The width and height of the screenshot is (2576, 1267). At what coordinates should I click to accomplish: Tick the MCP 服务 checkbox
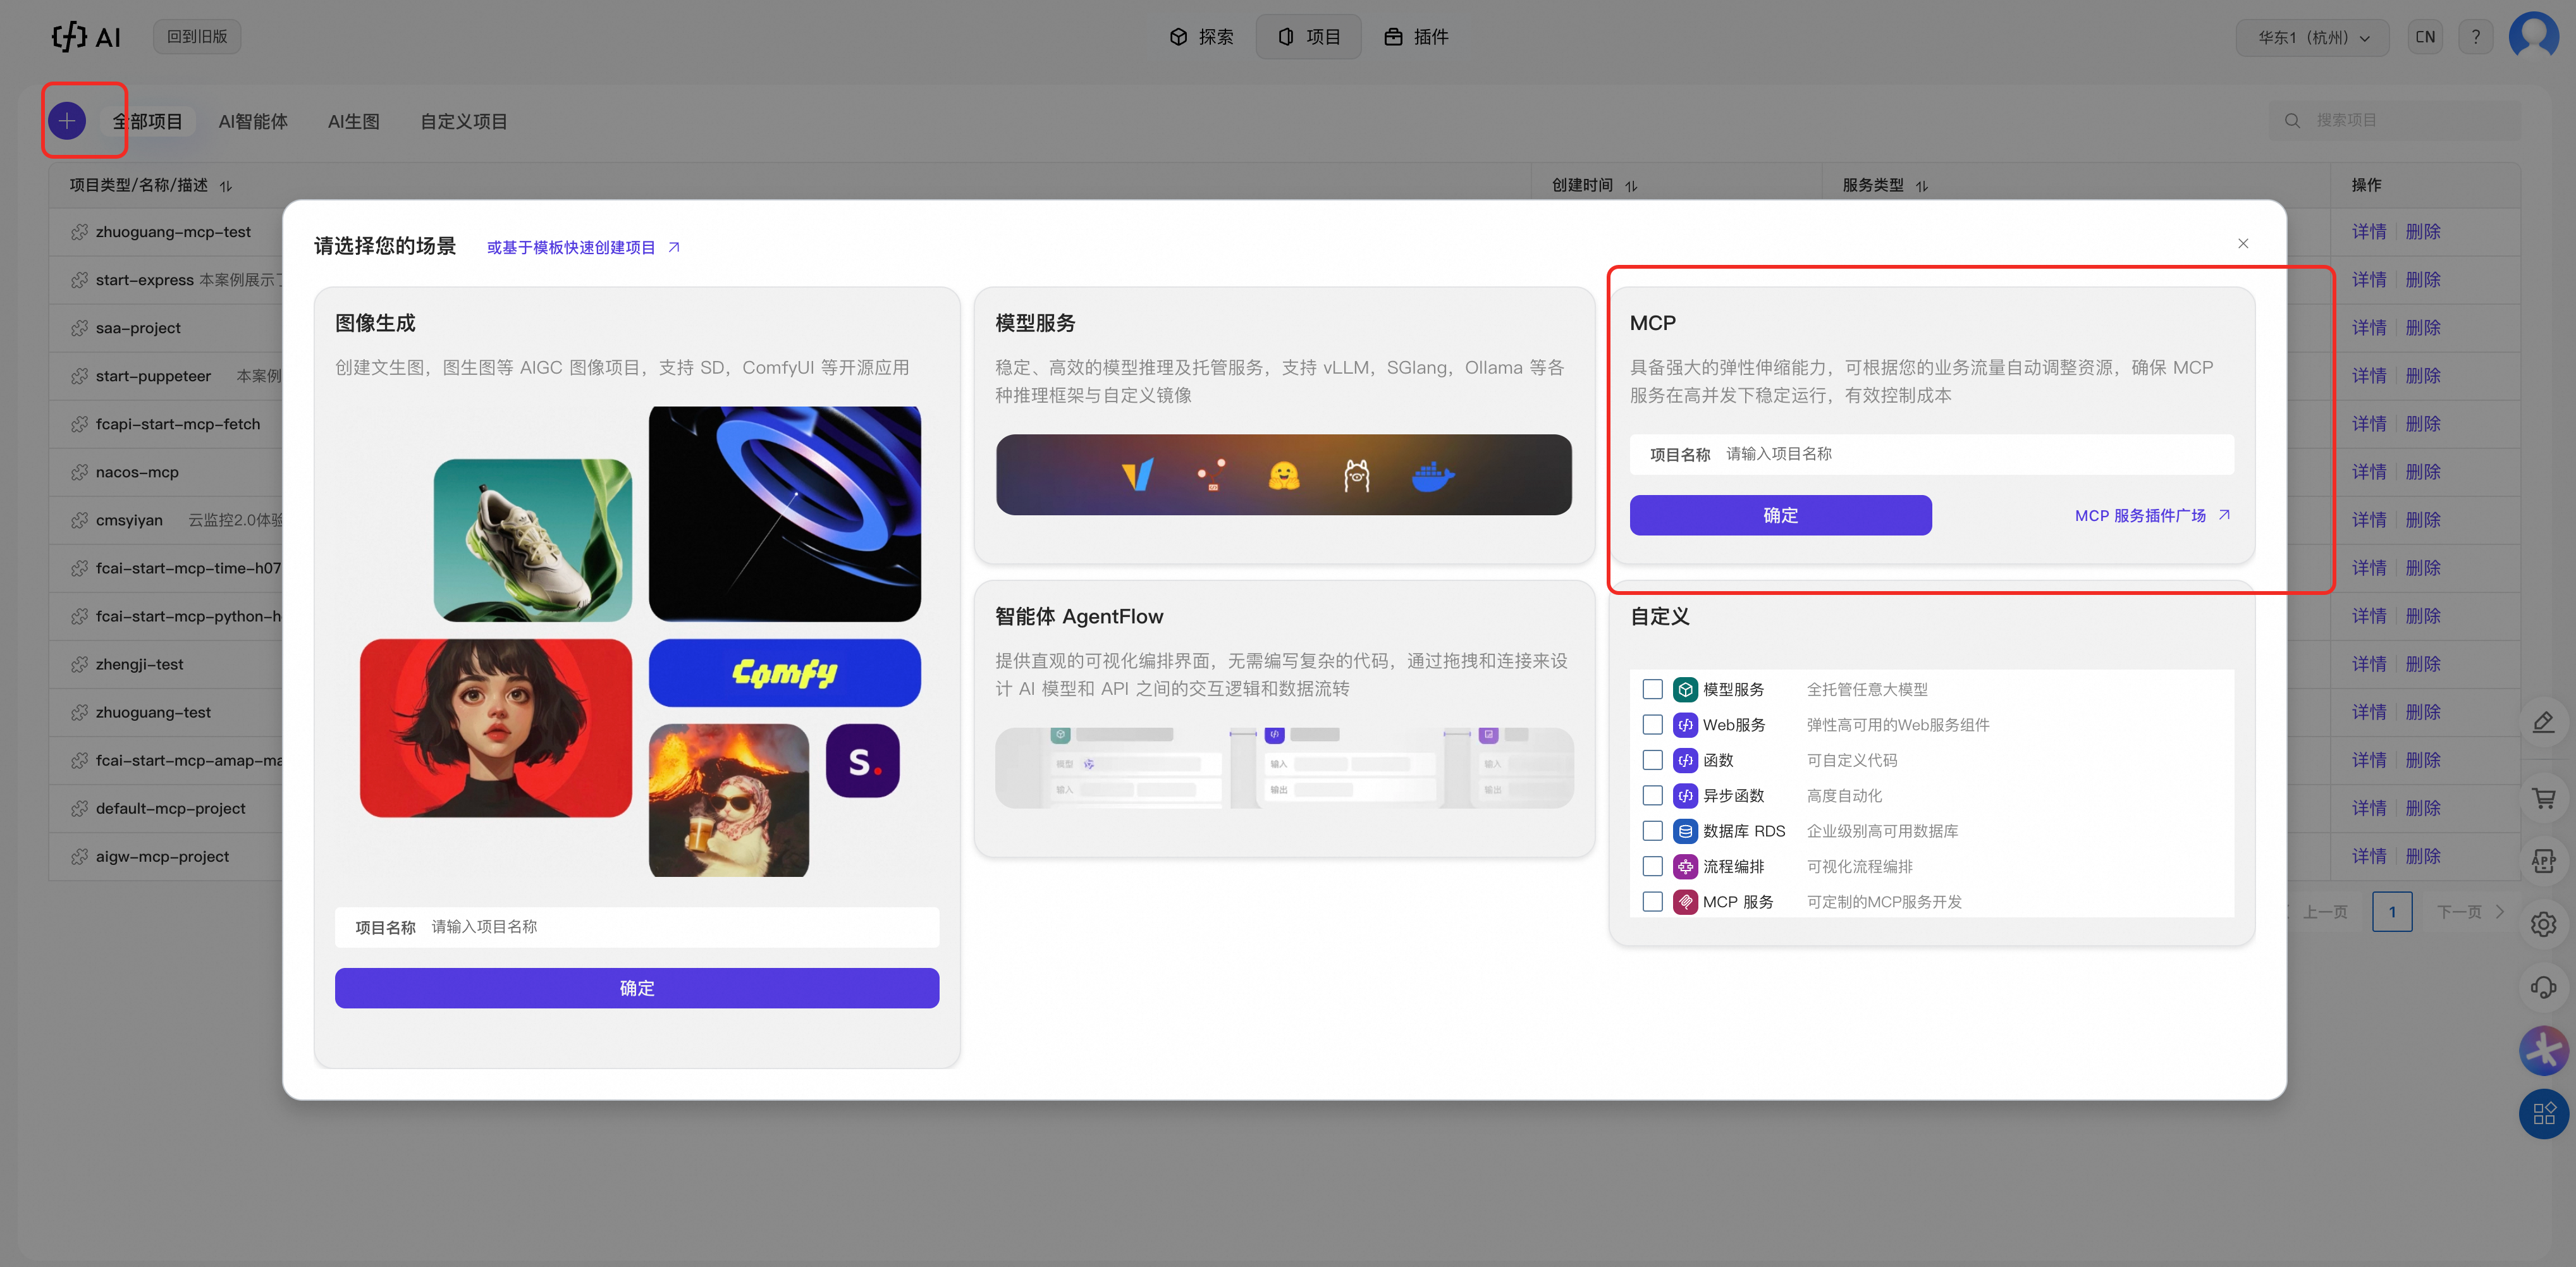[1652, 902]
